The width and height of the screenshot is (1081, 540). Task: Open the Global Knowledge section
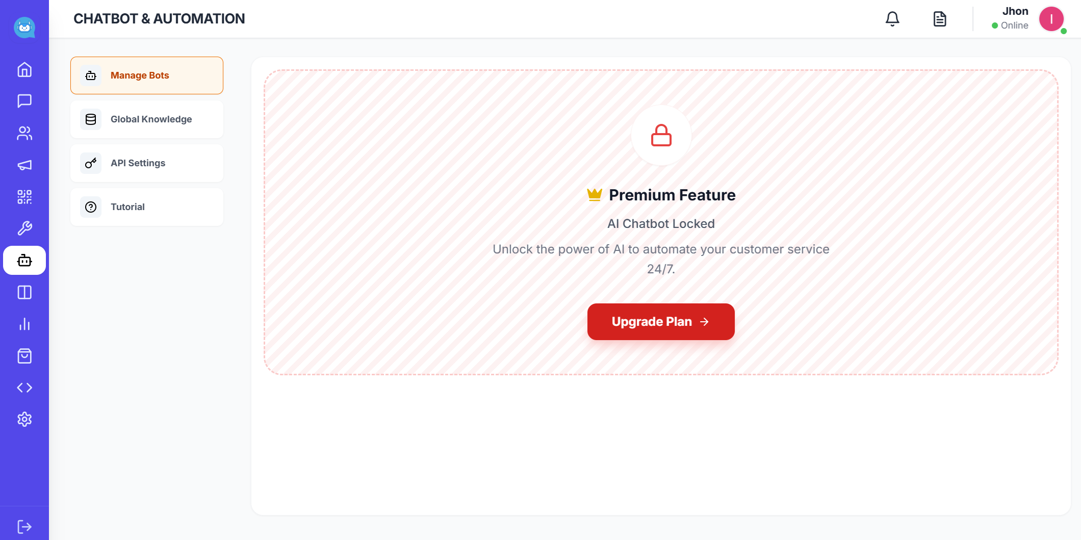(146, 119)
